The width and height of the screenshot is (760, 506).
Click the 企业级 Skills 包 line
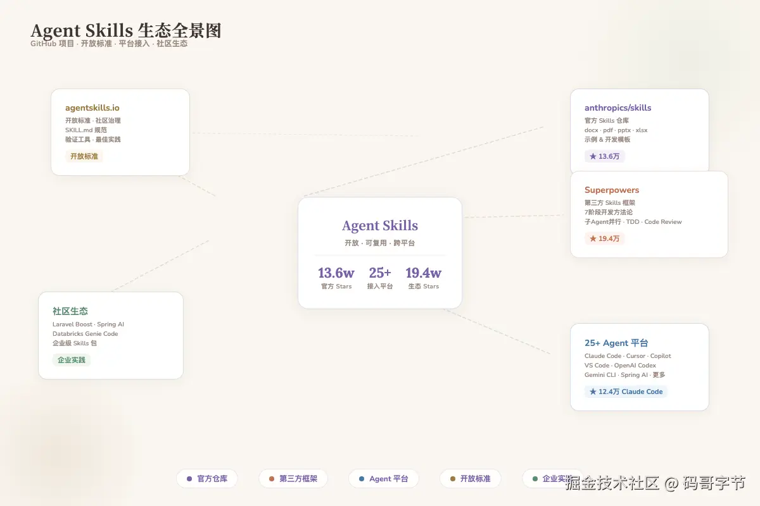(x=75, y=343)
